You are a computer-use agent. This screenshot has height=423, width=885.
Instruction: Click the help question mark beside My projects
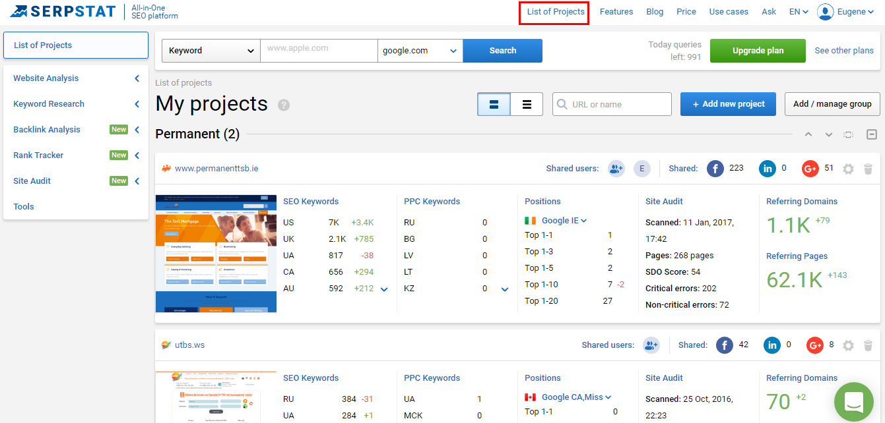click(284, 105)
